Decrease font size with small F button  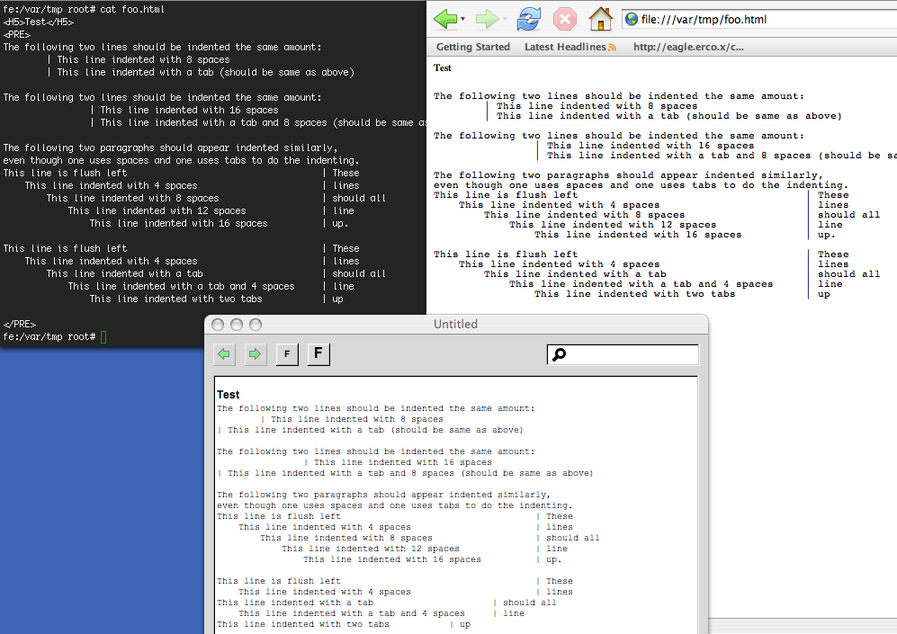coord(287,354)
